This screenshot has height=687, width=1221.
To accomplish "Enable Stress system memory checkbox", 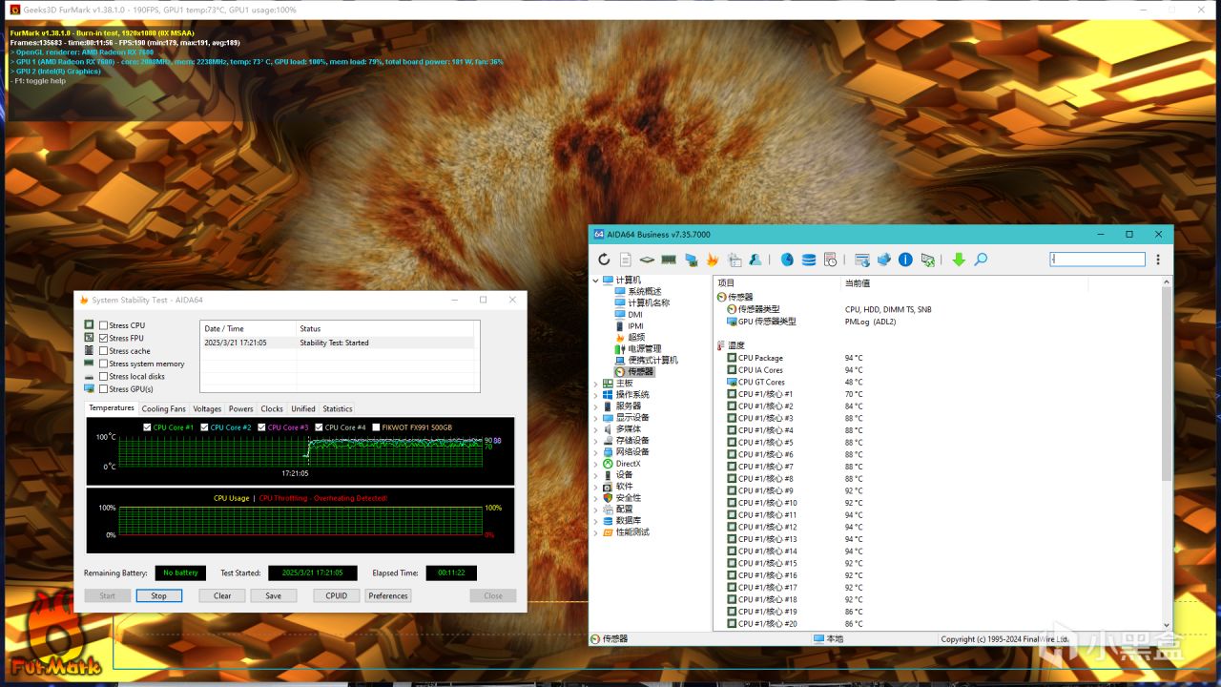I will coord(104,364).
